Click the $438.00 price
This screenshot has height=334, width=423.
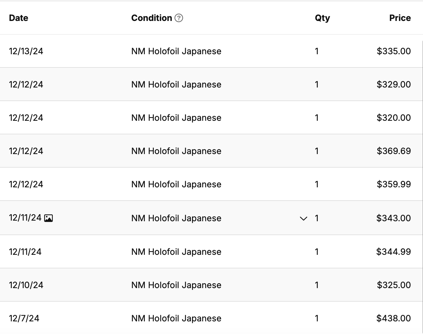(x=394, y=318)
